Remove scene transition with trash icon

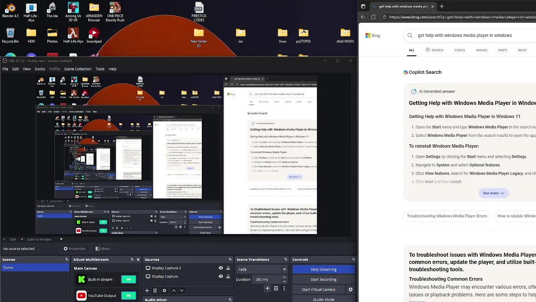click(x=276, y=288)
